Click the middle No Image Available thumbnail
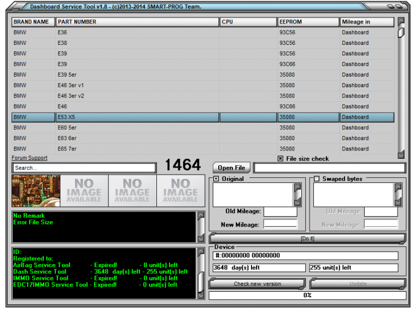This screenshot has height=317, width=420. pyautogui.click(x=132, y=191)
